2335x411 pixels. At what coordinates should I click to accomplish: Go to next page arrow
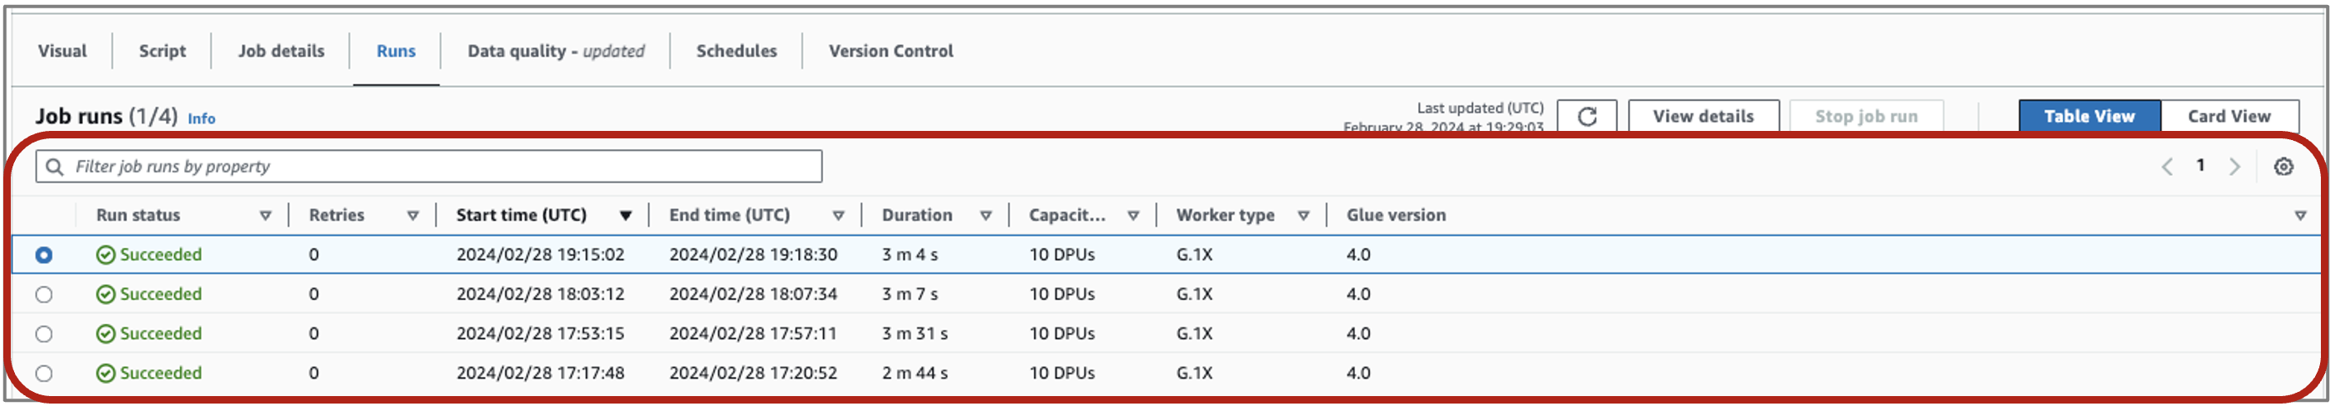pos(2234,167)
